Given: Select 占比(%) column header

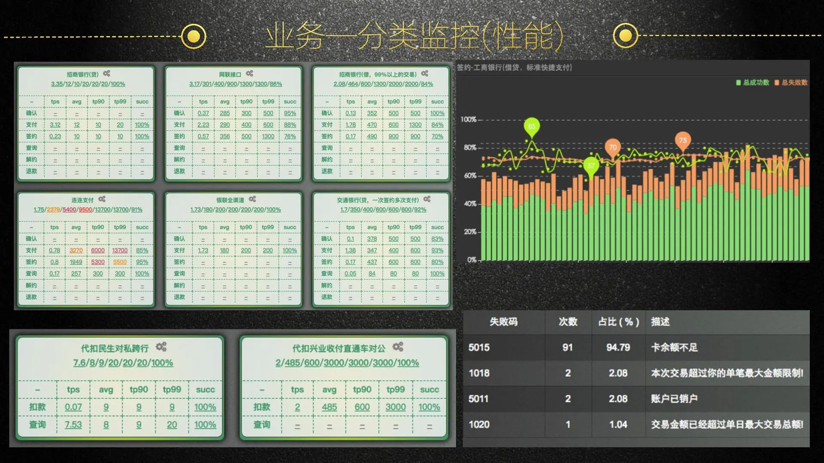Looking at the screenshot, I should [x=618, y=322].
